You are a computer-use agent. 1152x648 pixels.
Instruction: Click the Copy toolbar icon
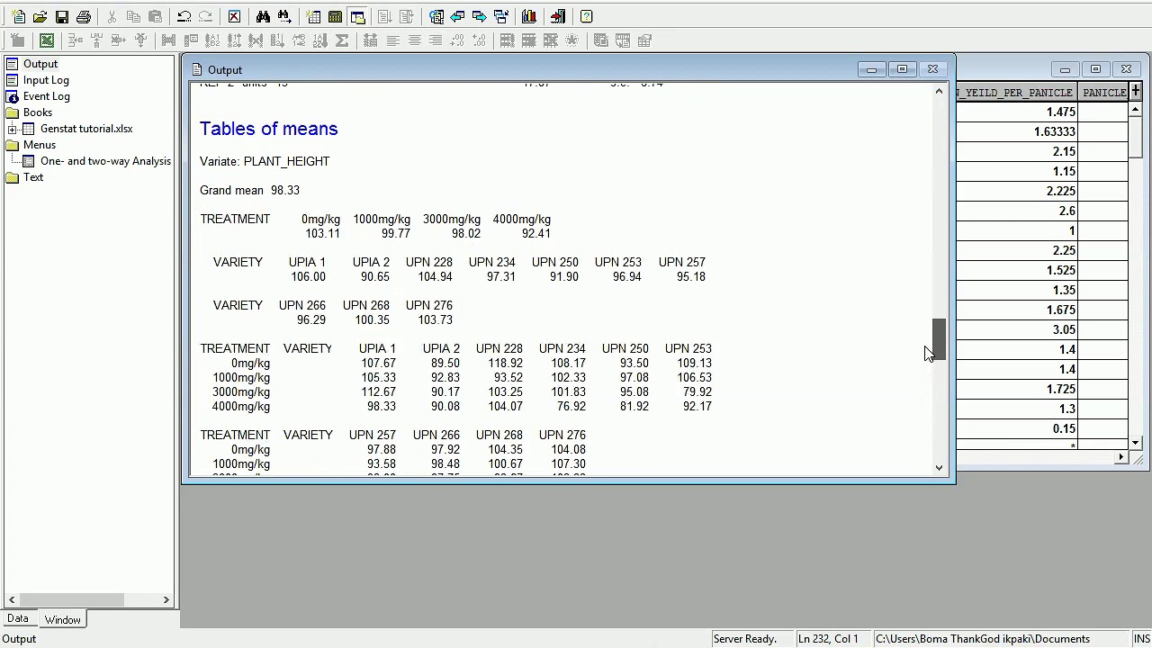click(133, 16)
